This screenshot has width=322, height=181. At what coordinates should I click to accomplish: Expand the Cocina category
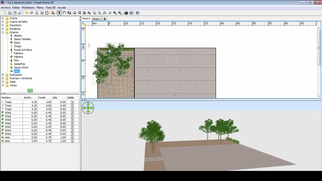[x=3, y=18]
